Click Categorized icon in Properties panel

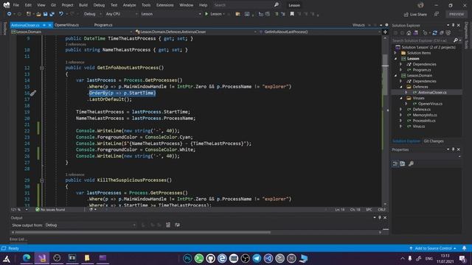[395, 163]
